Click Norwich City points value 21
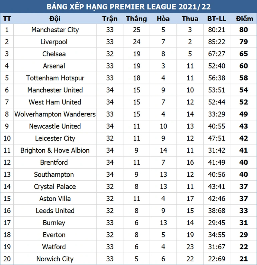The image size is (257, 265). click(244, 259)
